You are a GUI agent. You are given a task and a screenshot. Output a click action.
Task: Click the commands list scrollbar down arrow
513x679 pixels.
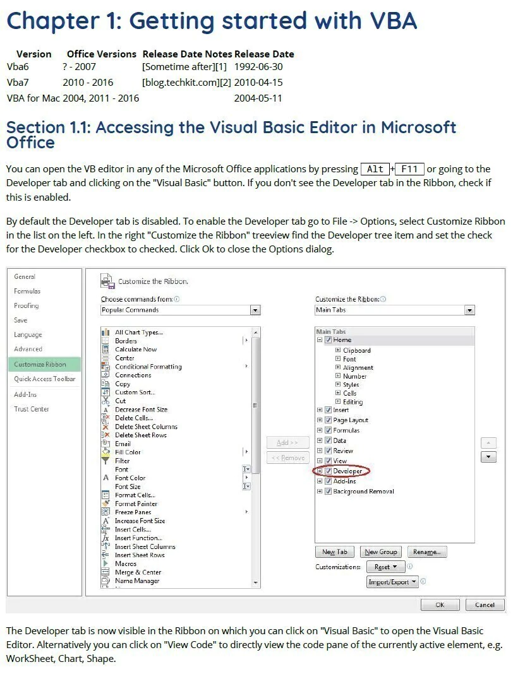click(255, 583)
